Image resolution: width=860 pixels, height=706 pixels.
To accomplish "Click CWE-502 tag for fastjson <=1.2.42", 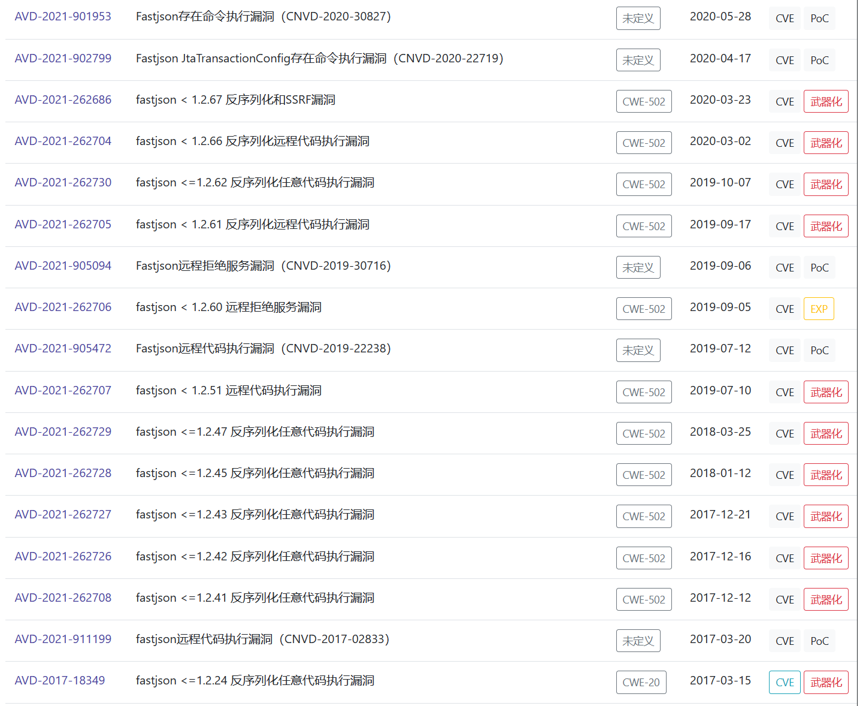I will tap(644, 558).
